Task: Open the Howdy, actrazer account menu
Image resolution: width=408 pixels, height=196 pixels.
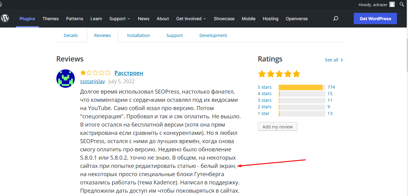Action: 377,5
